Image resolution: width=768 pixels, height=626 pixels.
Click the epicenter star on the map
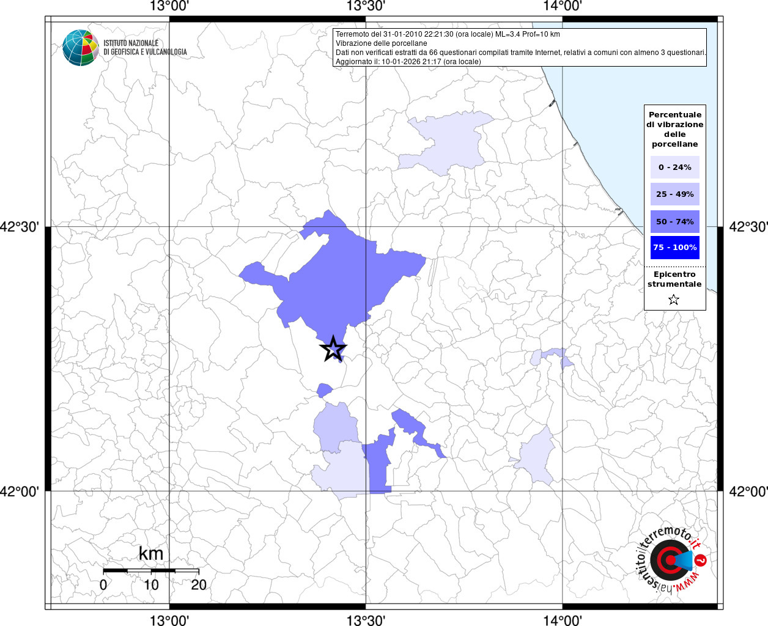pos(333,349)
